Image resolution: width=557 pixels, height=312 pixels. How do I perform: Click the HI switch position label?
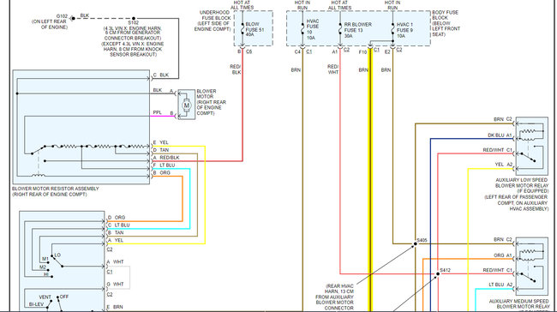[x=46, y=274]
